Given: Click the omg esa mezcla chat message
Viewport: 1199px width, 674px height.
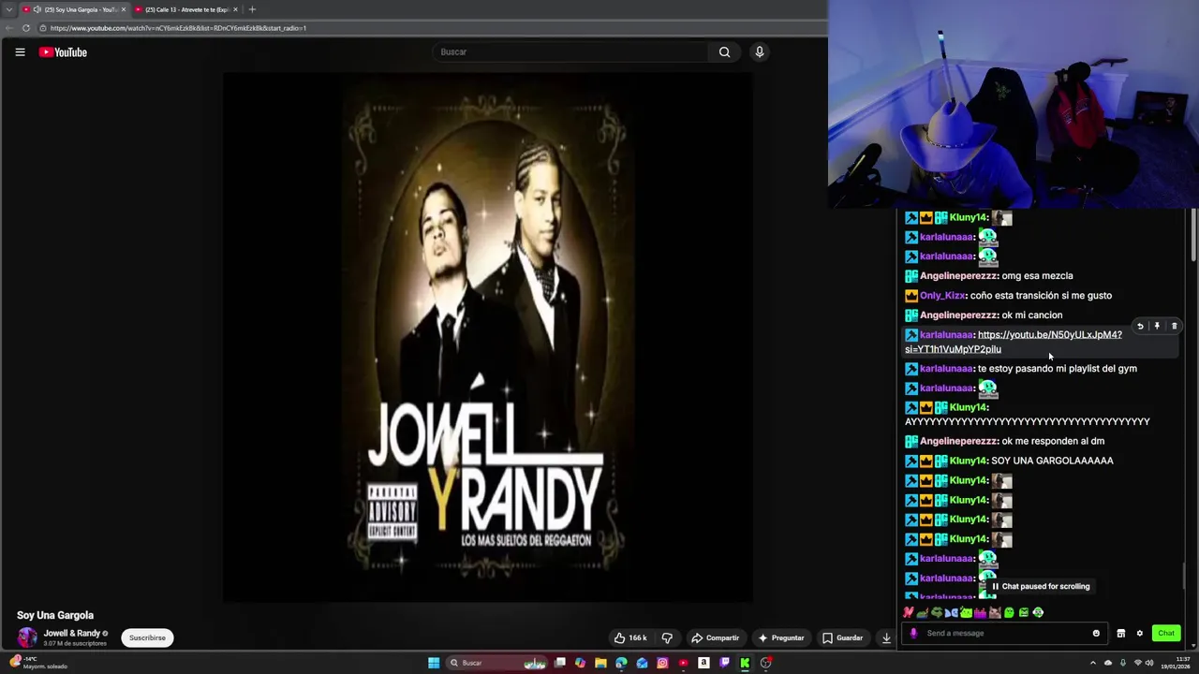Looking at the screenshot, I should pyautogui.click(x=1037, y=276).
